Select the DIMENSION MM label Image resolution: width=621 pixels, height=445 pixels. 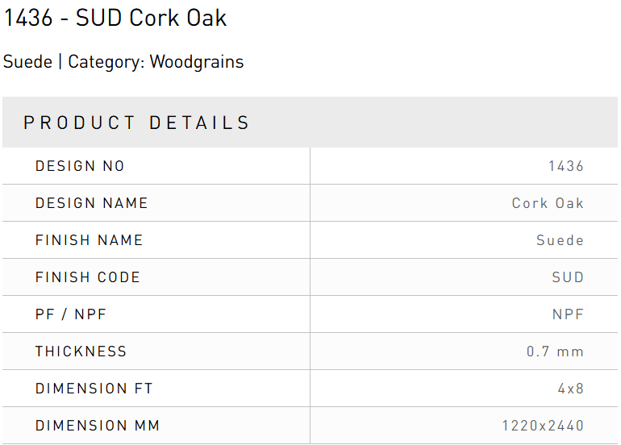pyautogui.click(x=97, y=426)
